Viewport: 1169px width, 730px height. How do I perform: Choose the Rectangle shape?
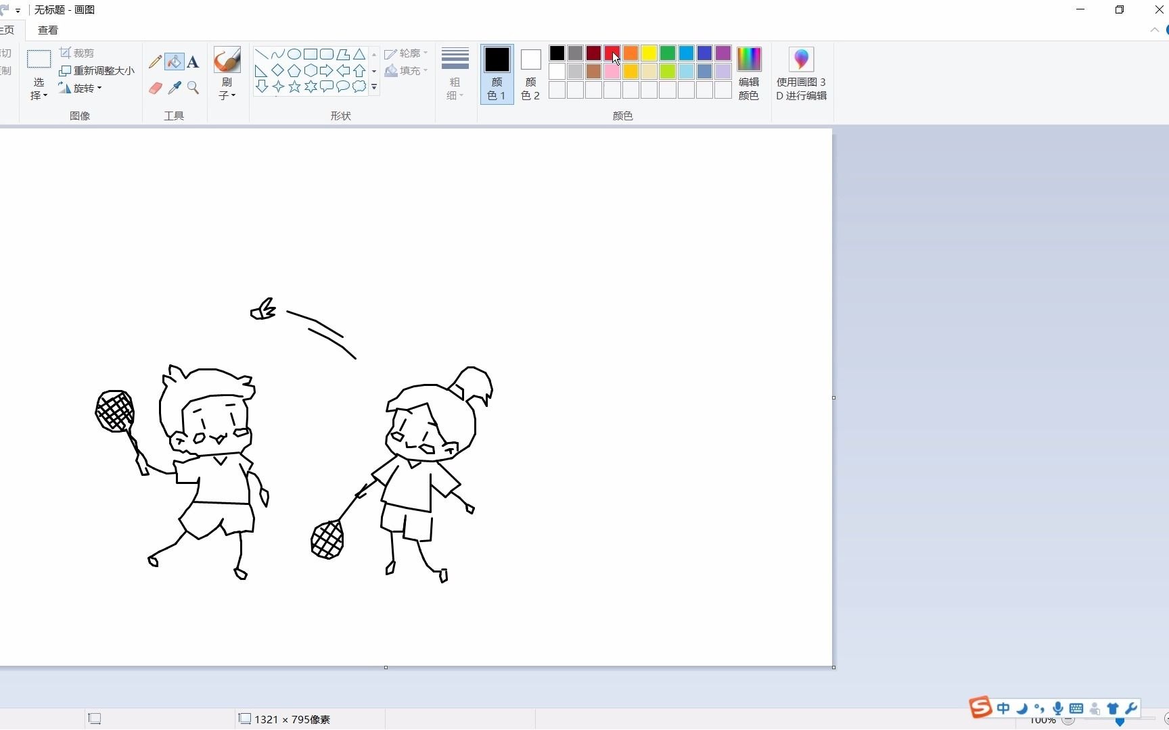click(x=311, y=54)
